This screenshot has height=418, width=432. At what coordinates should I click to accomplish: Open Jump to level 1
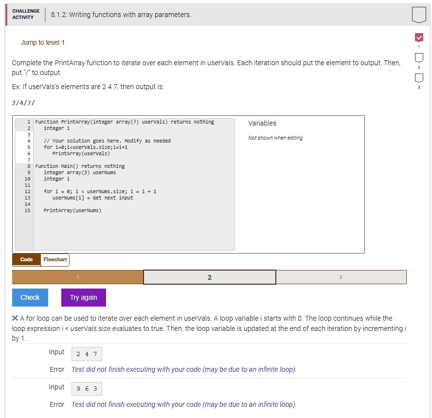tap(43, 42)
